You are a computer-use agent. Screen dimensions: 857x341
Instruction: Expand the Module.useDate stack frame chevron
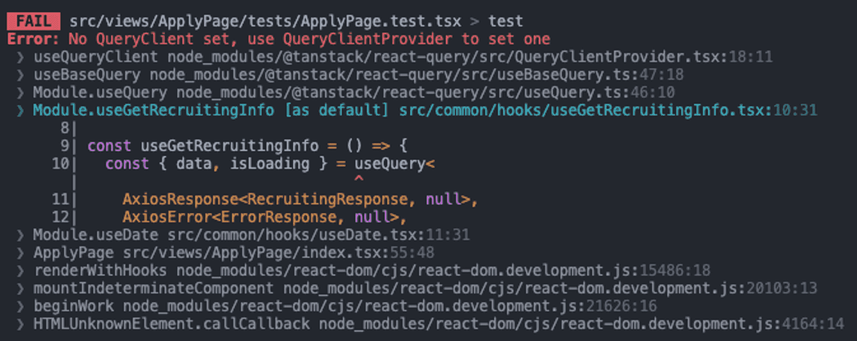point(21,235)
